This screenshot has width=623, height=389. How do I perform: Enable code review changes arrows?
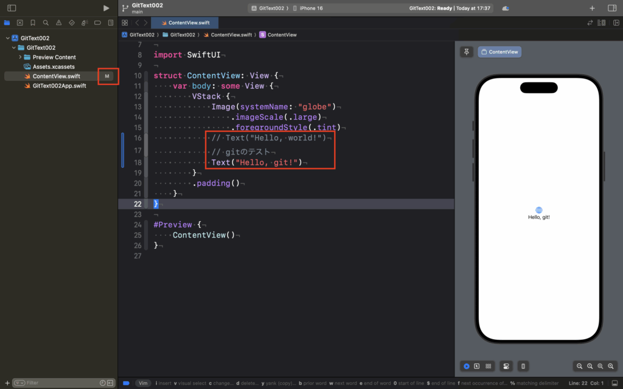tap(590, 22)
